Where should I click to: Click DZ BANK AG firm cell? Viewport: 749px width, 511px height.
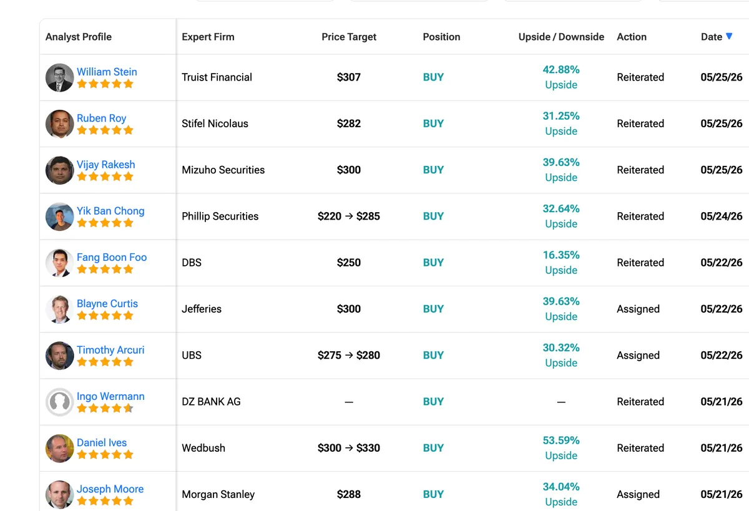point(211,402)
